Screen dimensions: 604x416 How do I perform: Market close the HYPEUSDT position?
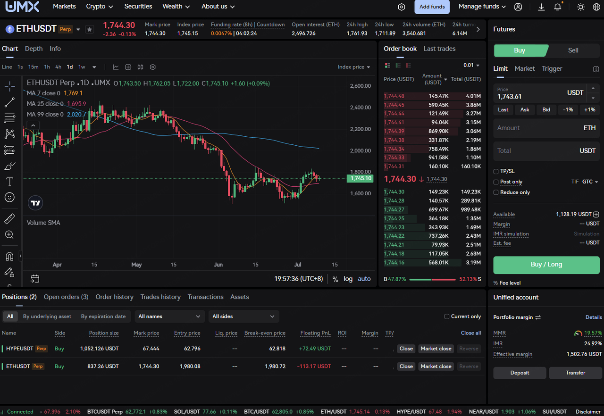point(436,349)
